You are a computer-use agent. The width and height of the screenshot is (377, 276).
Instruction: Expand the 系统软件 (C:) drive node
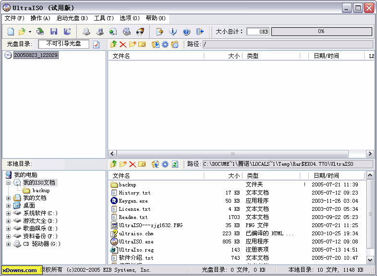(9, 213)
